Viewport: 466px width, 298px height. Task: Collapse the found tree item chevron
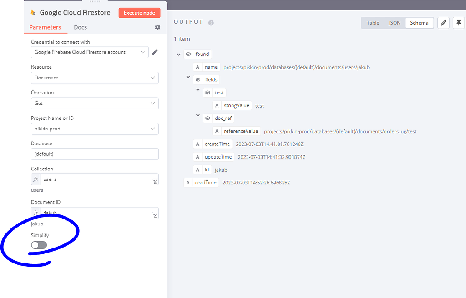coord(178,54)
